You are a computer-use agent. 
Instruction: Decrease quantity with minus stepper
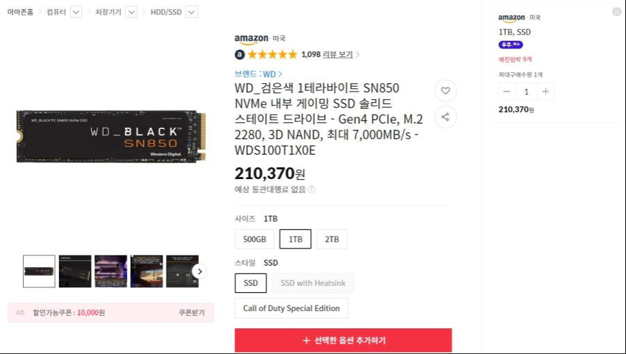tap(506, 92)
